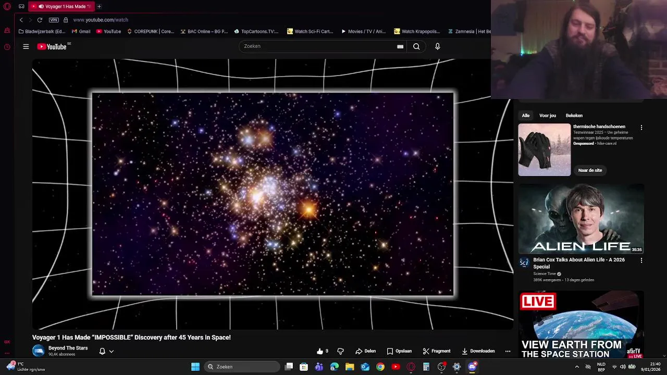Open the BAC Online bookmark

tap(204, 31)
